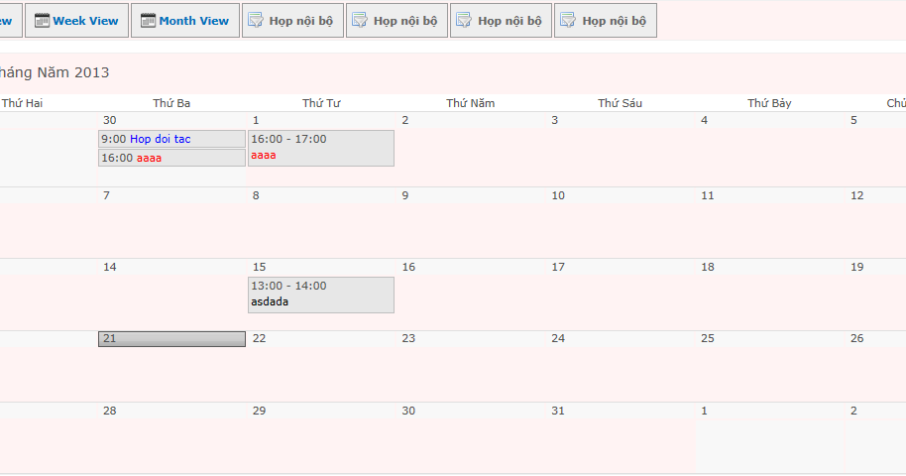
Task: Select day 18 in the calendar
Action: pos(707,267)
